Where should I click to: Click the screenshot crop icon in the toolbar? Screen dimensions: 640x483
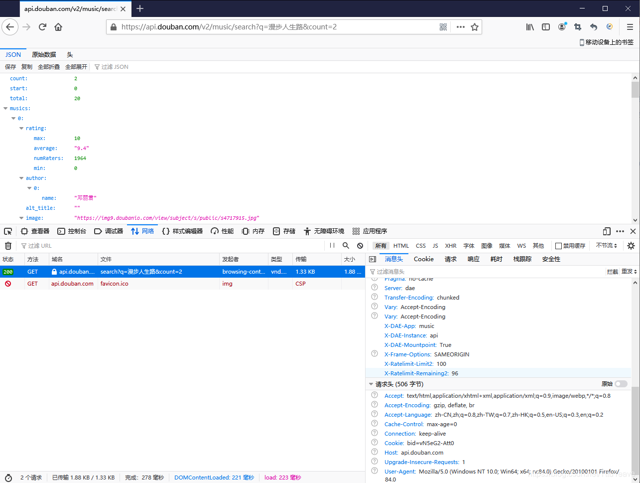coord(578,27)
